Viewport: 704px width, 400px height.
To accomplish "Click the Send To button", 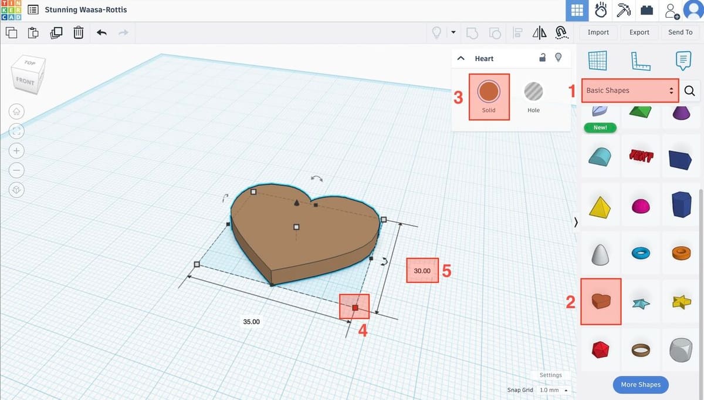I will point(680,32).
